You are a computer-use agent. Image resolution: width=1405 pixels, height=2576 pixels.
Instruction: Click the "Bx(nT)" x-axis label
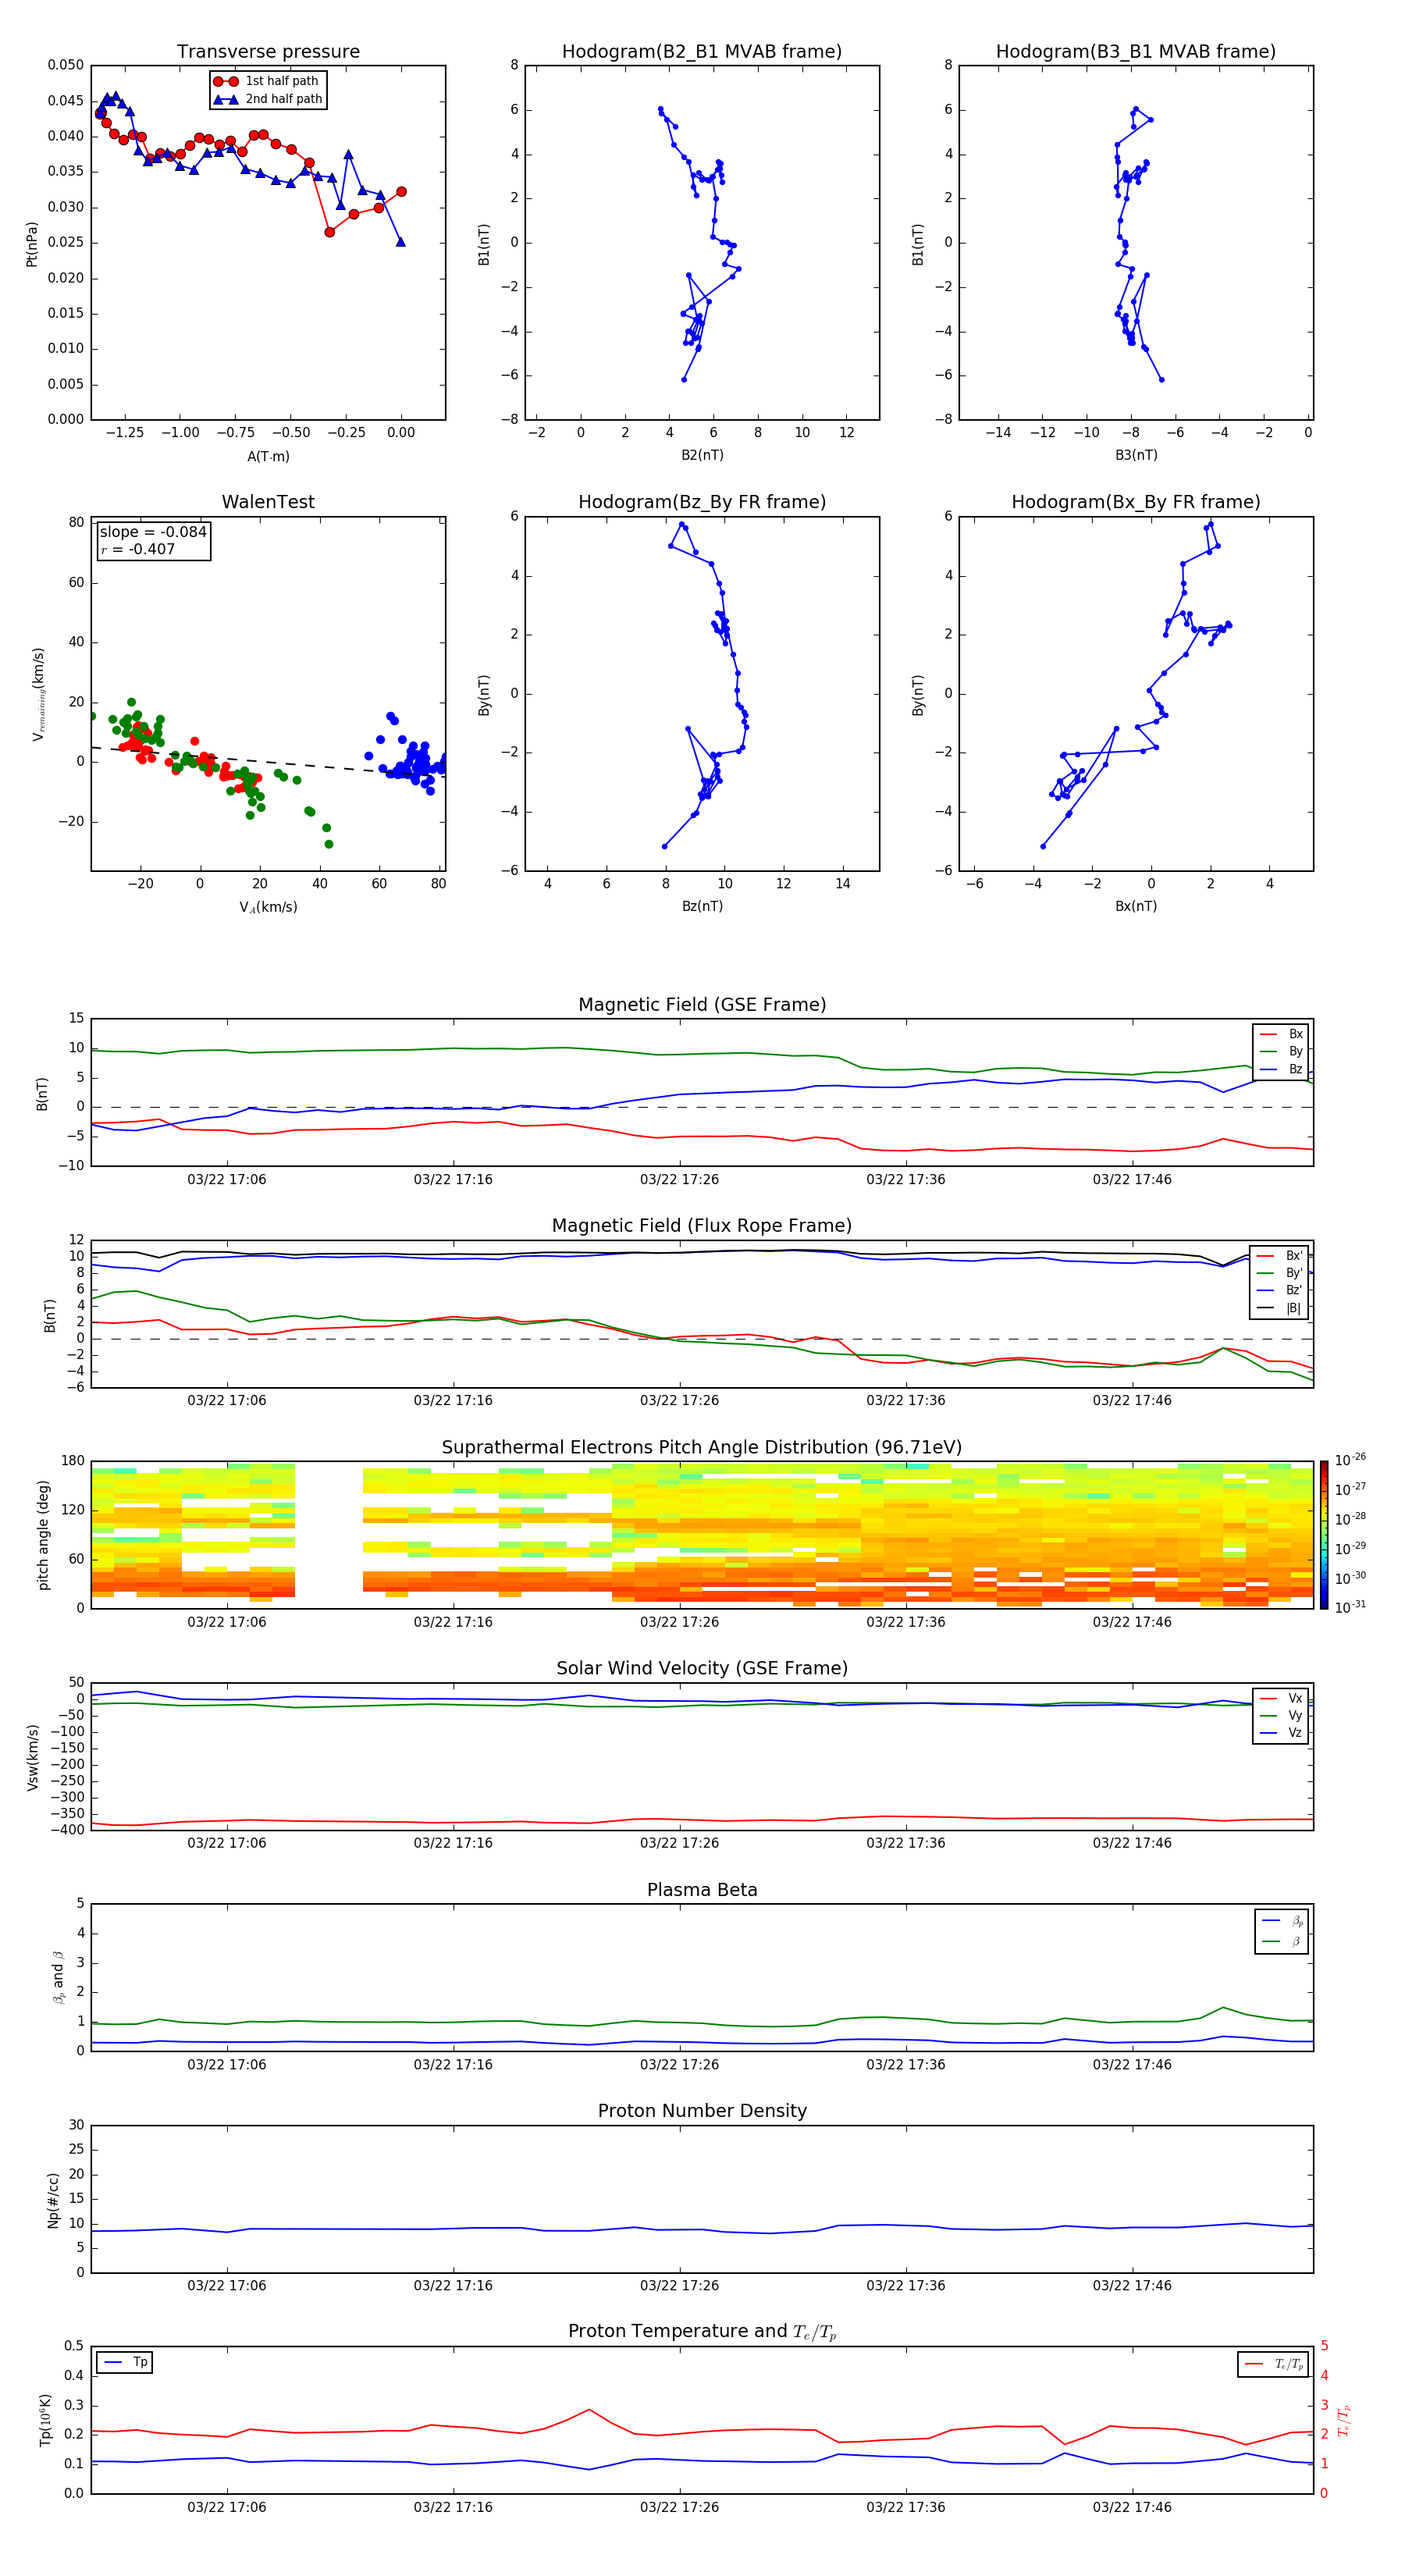[1136, 906]
